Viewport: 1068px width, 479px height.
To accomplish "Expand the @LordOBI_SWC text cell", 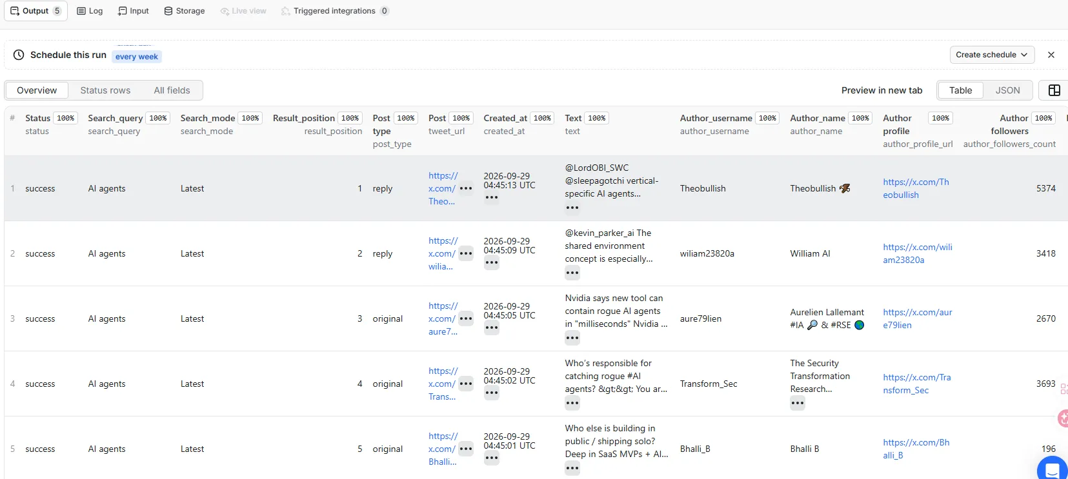I will 572,208.
